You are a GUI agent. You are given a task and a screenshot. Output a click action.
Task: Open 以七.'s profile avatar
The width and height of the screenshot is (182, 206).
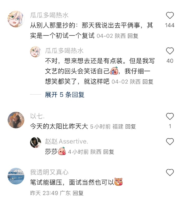click(x=16, y=120)
